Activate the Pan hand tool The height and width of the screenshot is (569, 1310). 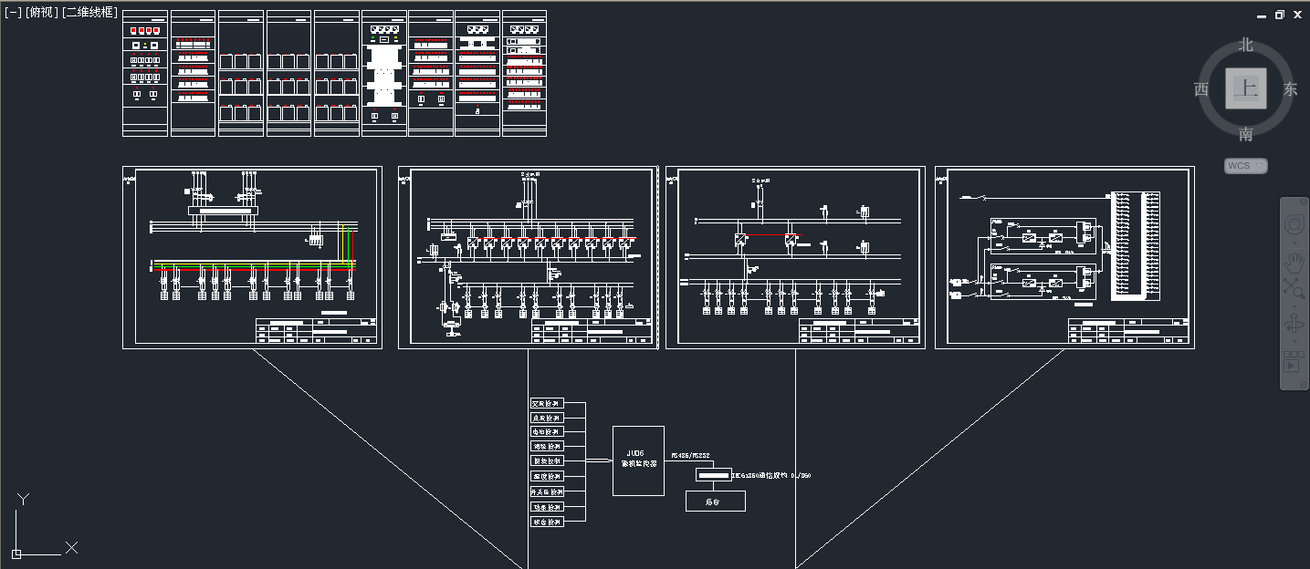point(1294,264)
